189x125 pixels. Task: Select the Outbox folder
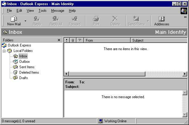click(24, 62)
